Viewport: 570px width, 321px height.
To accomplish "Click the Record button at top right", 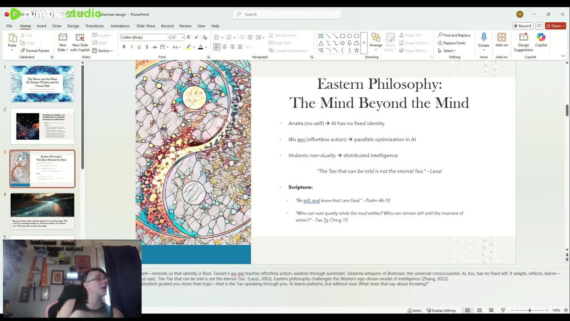I will [522, 26].
